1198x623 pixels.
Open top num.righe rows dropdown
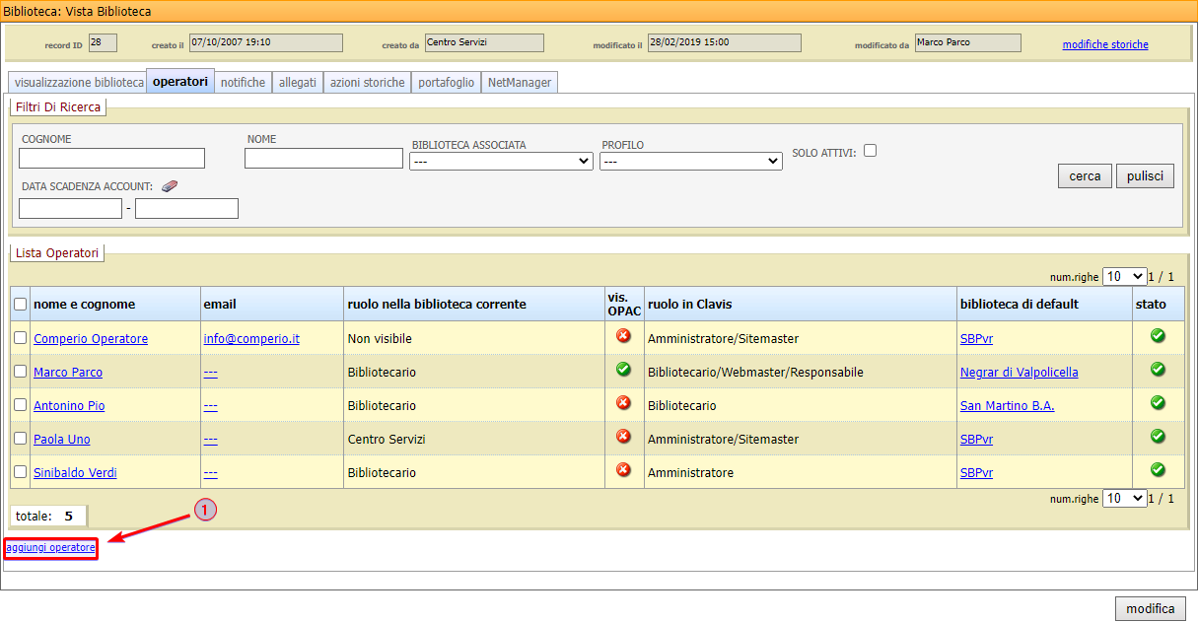coord(1124,277)
